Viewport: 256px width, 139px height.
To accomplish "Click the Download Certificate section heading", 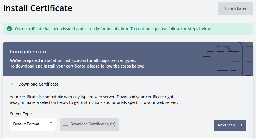I will [38, 84].
